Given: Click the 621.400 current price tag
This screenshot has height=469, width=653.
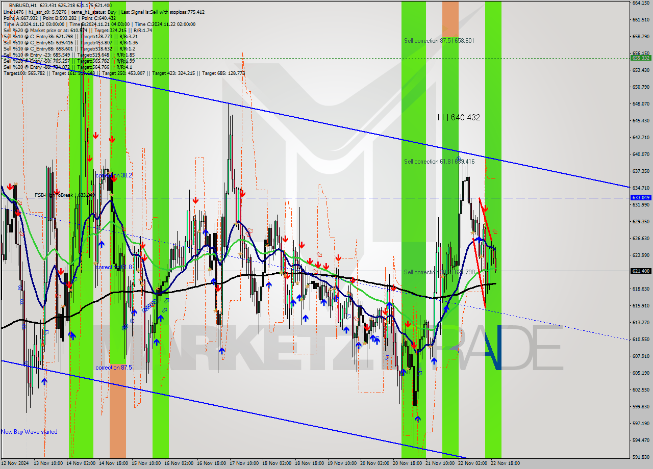Looking at the screenshot, I should pyautogui.click(x=641, y=271).
